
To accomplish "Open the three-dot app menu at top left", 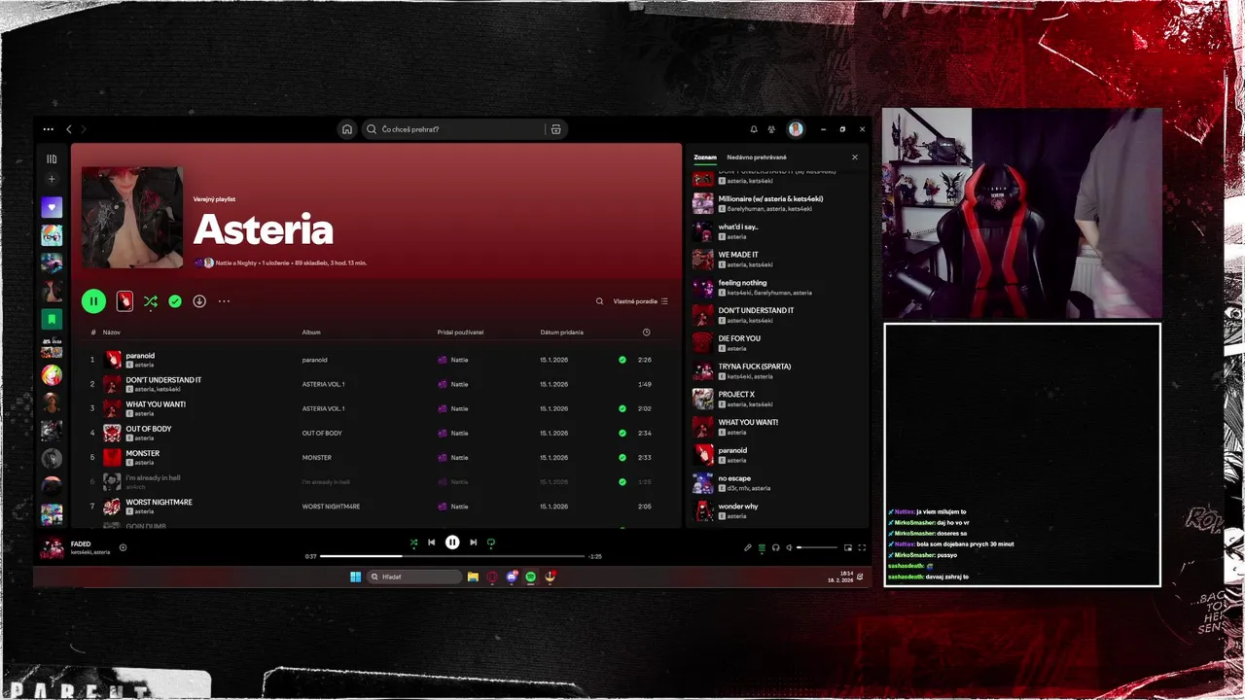I will coord(48,129).
